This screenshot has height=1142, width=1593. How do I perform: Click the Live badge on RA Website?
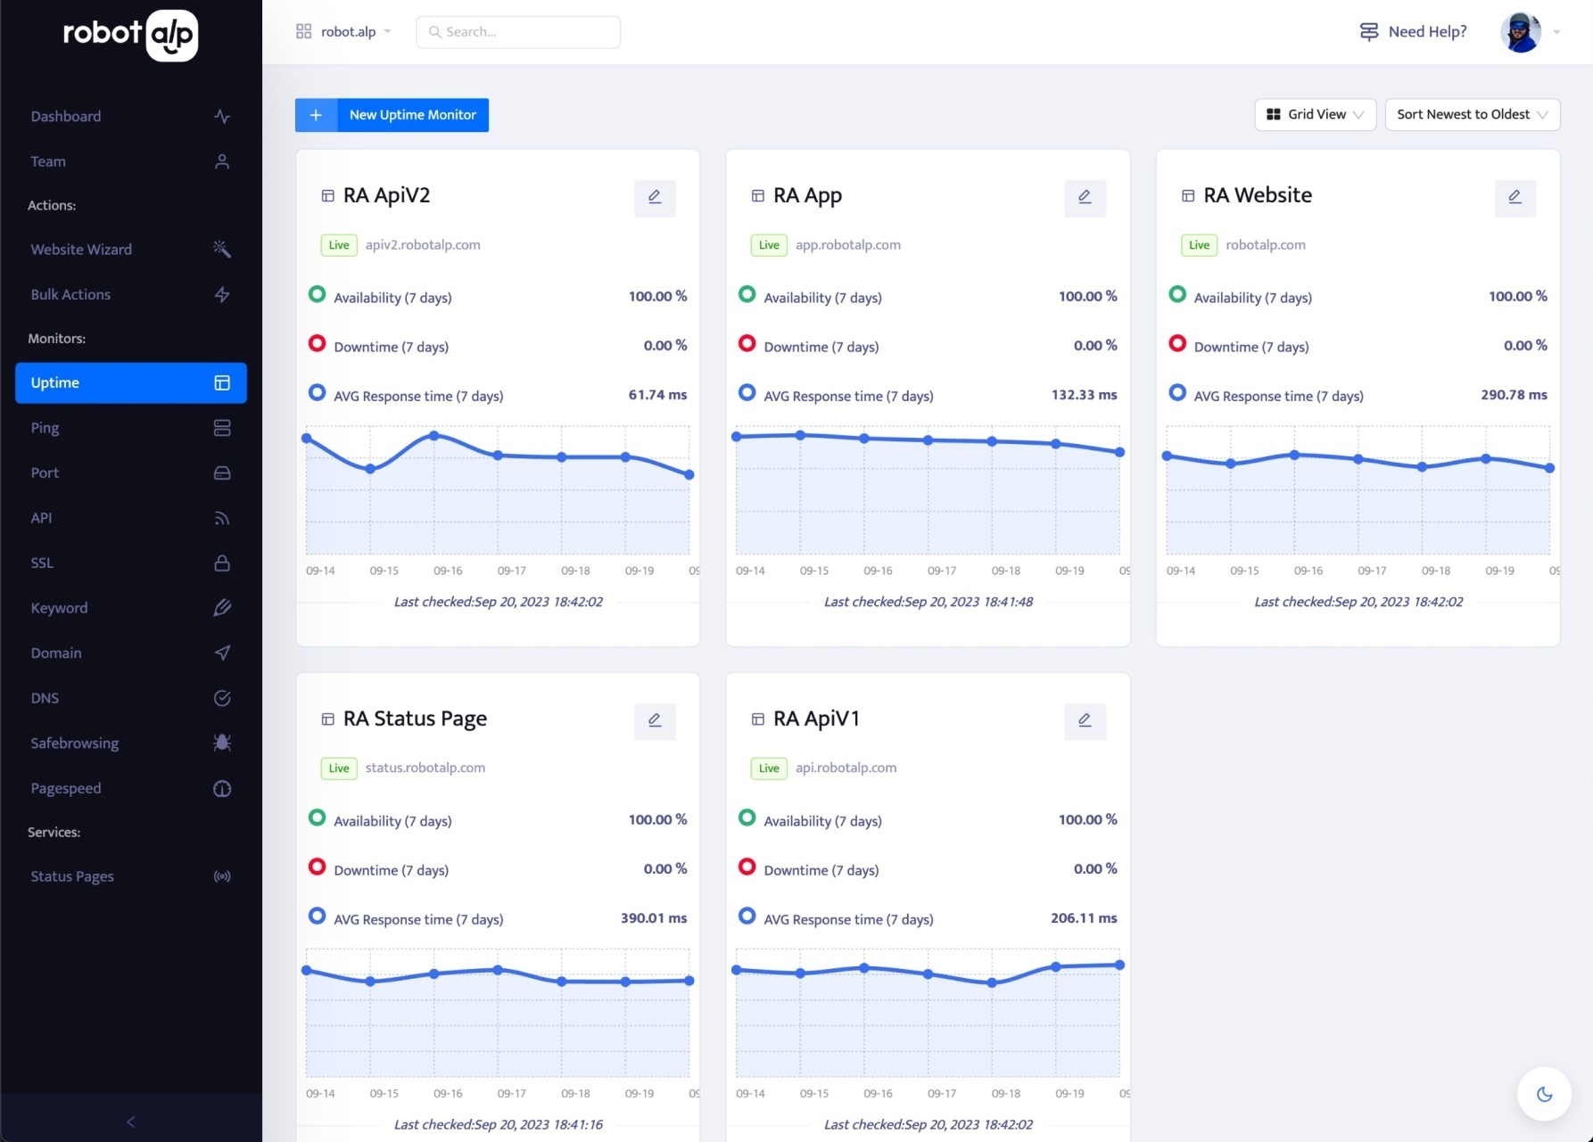tap(1200, 245)
